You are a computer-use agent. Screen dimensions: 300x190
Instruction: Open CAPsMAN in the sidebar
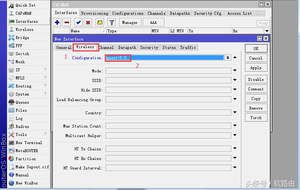(x=29, y=13)
